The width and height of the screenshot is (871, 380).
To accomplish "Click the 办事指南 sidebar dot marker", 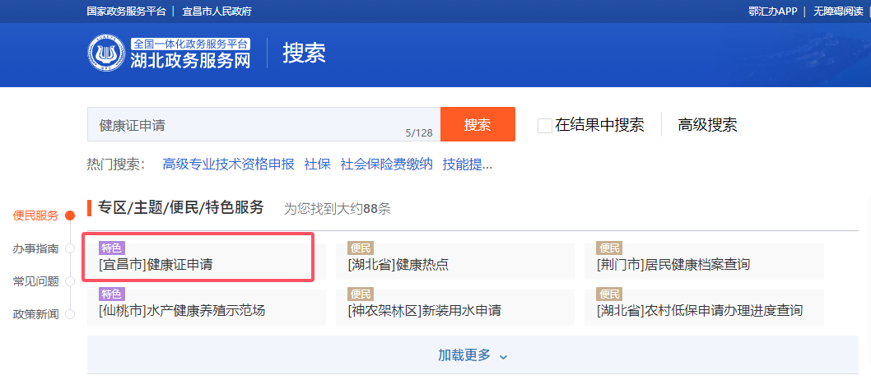I will [x=70, y=248].
